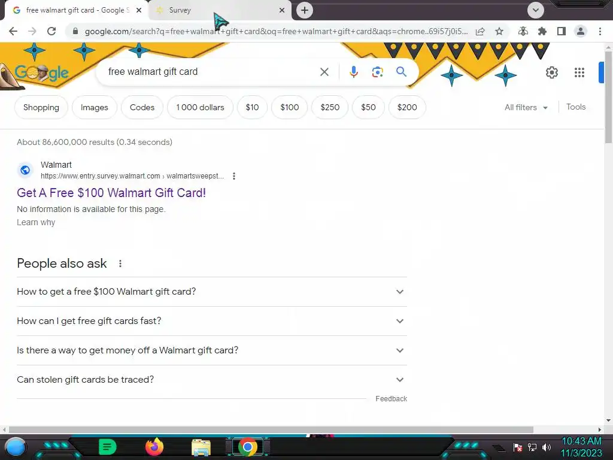Toggle the browser side panel

(x=562, y=31)
